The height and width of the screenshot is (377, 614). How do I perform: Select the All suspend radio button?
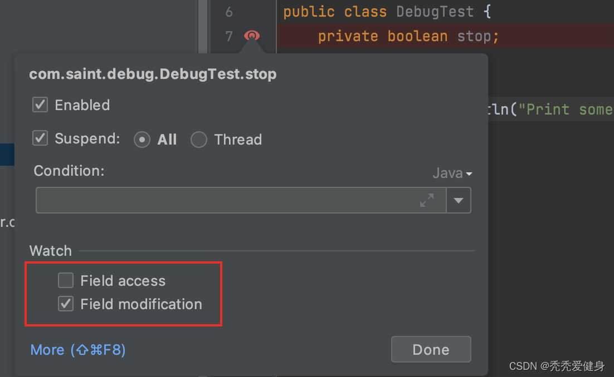click(x=142, y=140)
